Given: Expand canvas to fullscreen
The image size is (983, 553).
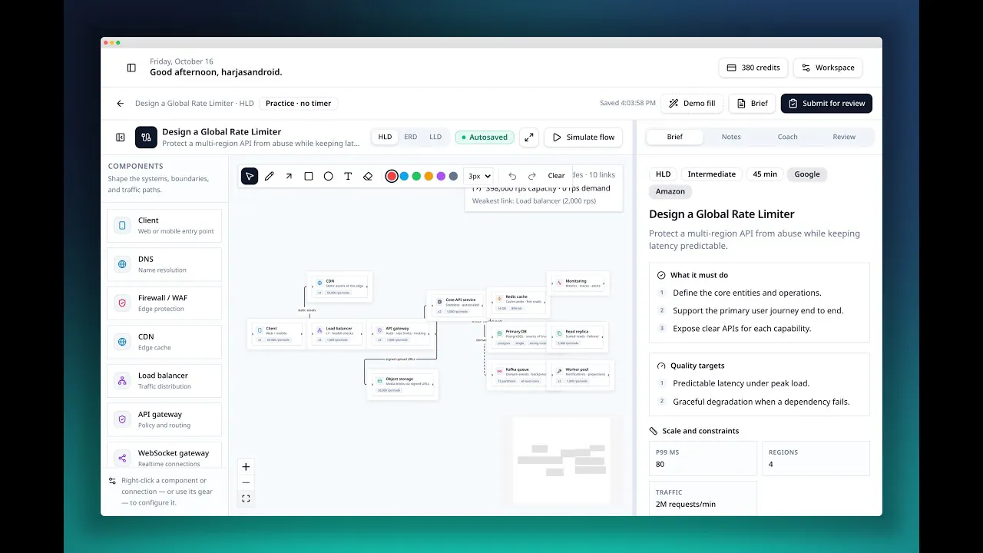Looking at the screenshot, I should [528, 137].
